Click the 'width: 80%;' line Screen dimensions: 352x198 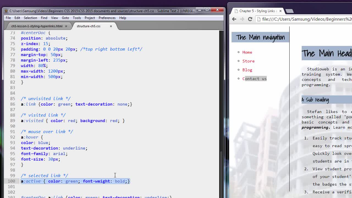[x=34, y=66]
